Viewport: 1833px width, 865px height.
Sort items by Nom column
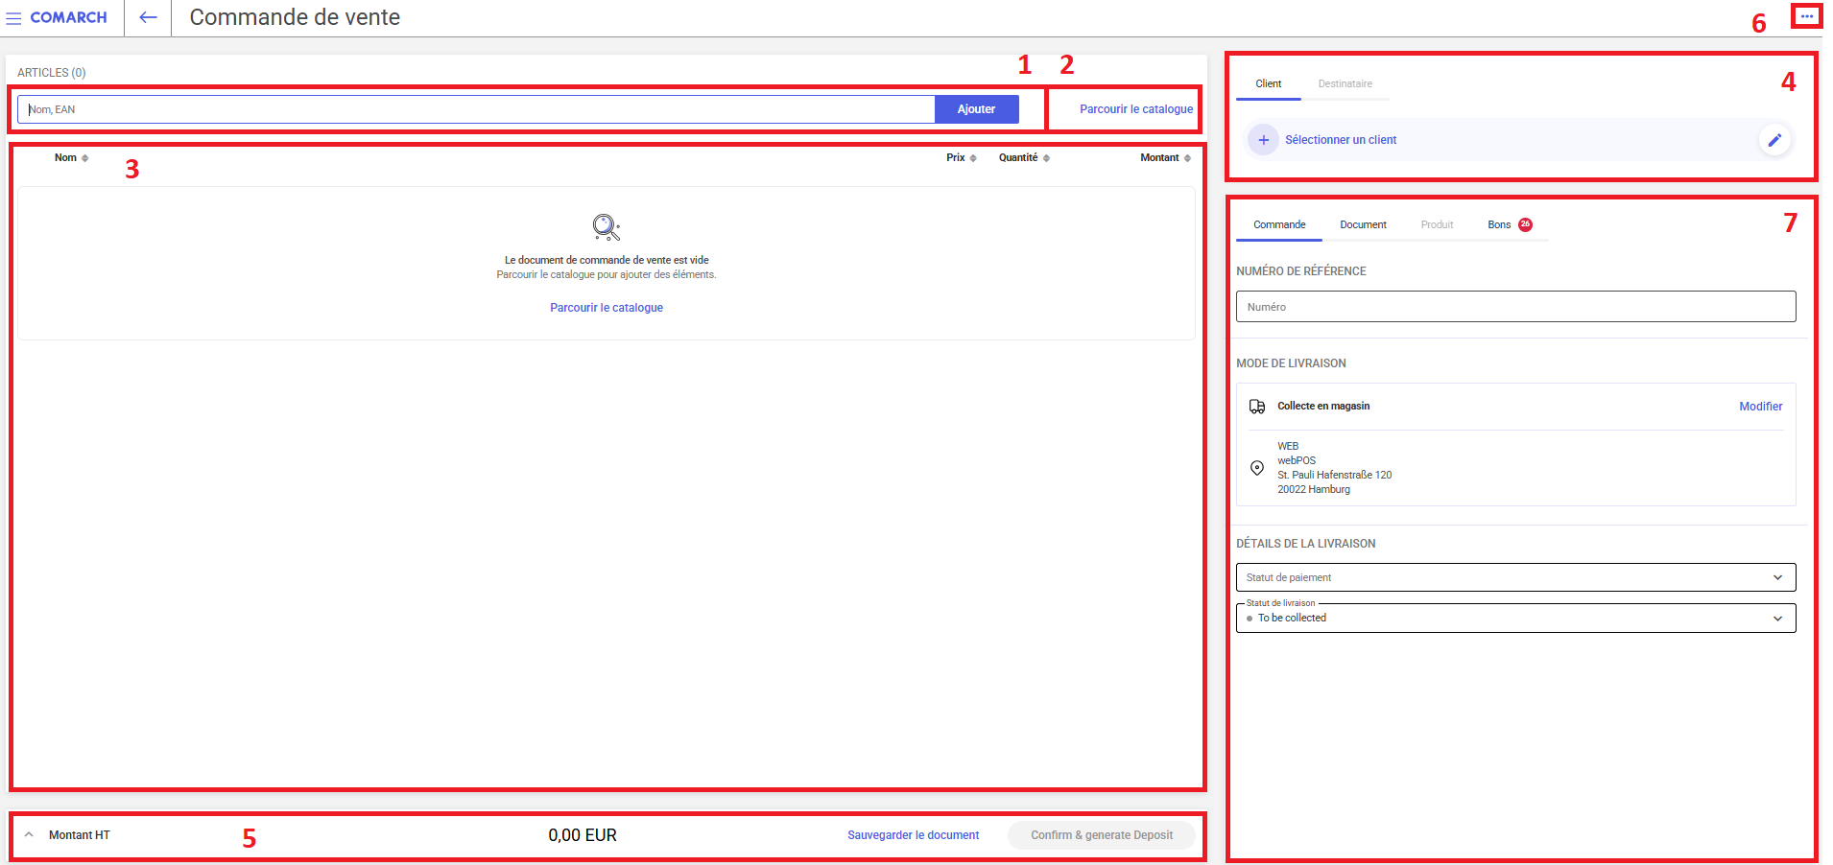(71, 158)
